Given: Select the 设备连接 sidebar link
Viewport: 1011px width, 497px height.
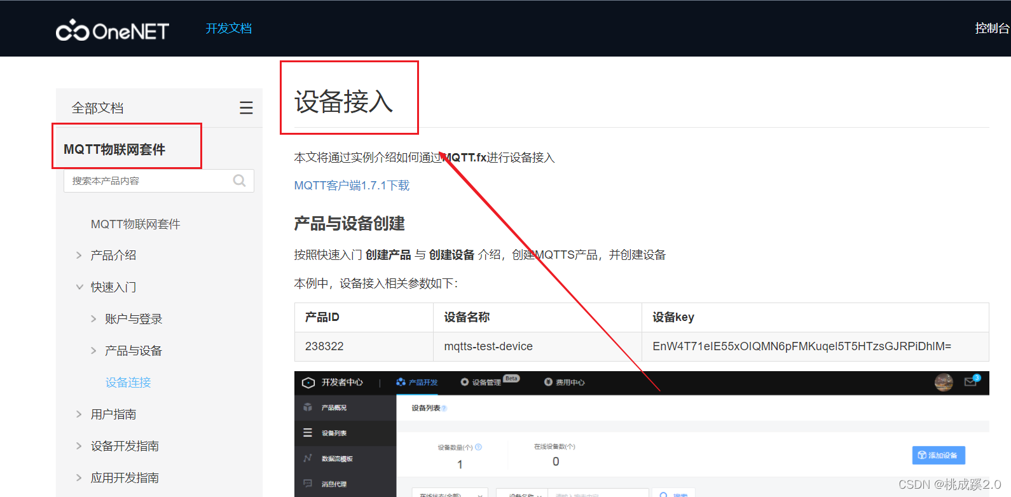Looking at the screenshot, I should coord(128,383).
